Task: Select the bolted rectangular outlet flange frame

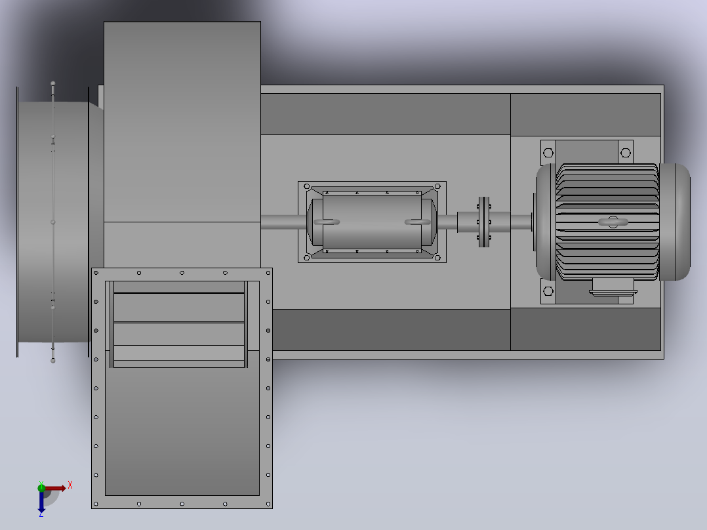Action: [x=182, y=388]
